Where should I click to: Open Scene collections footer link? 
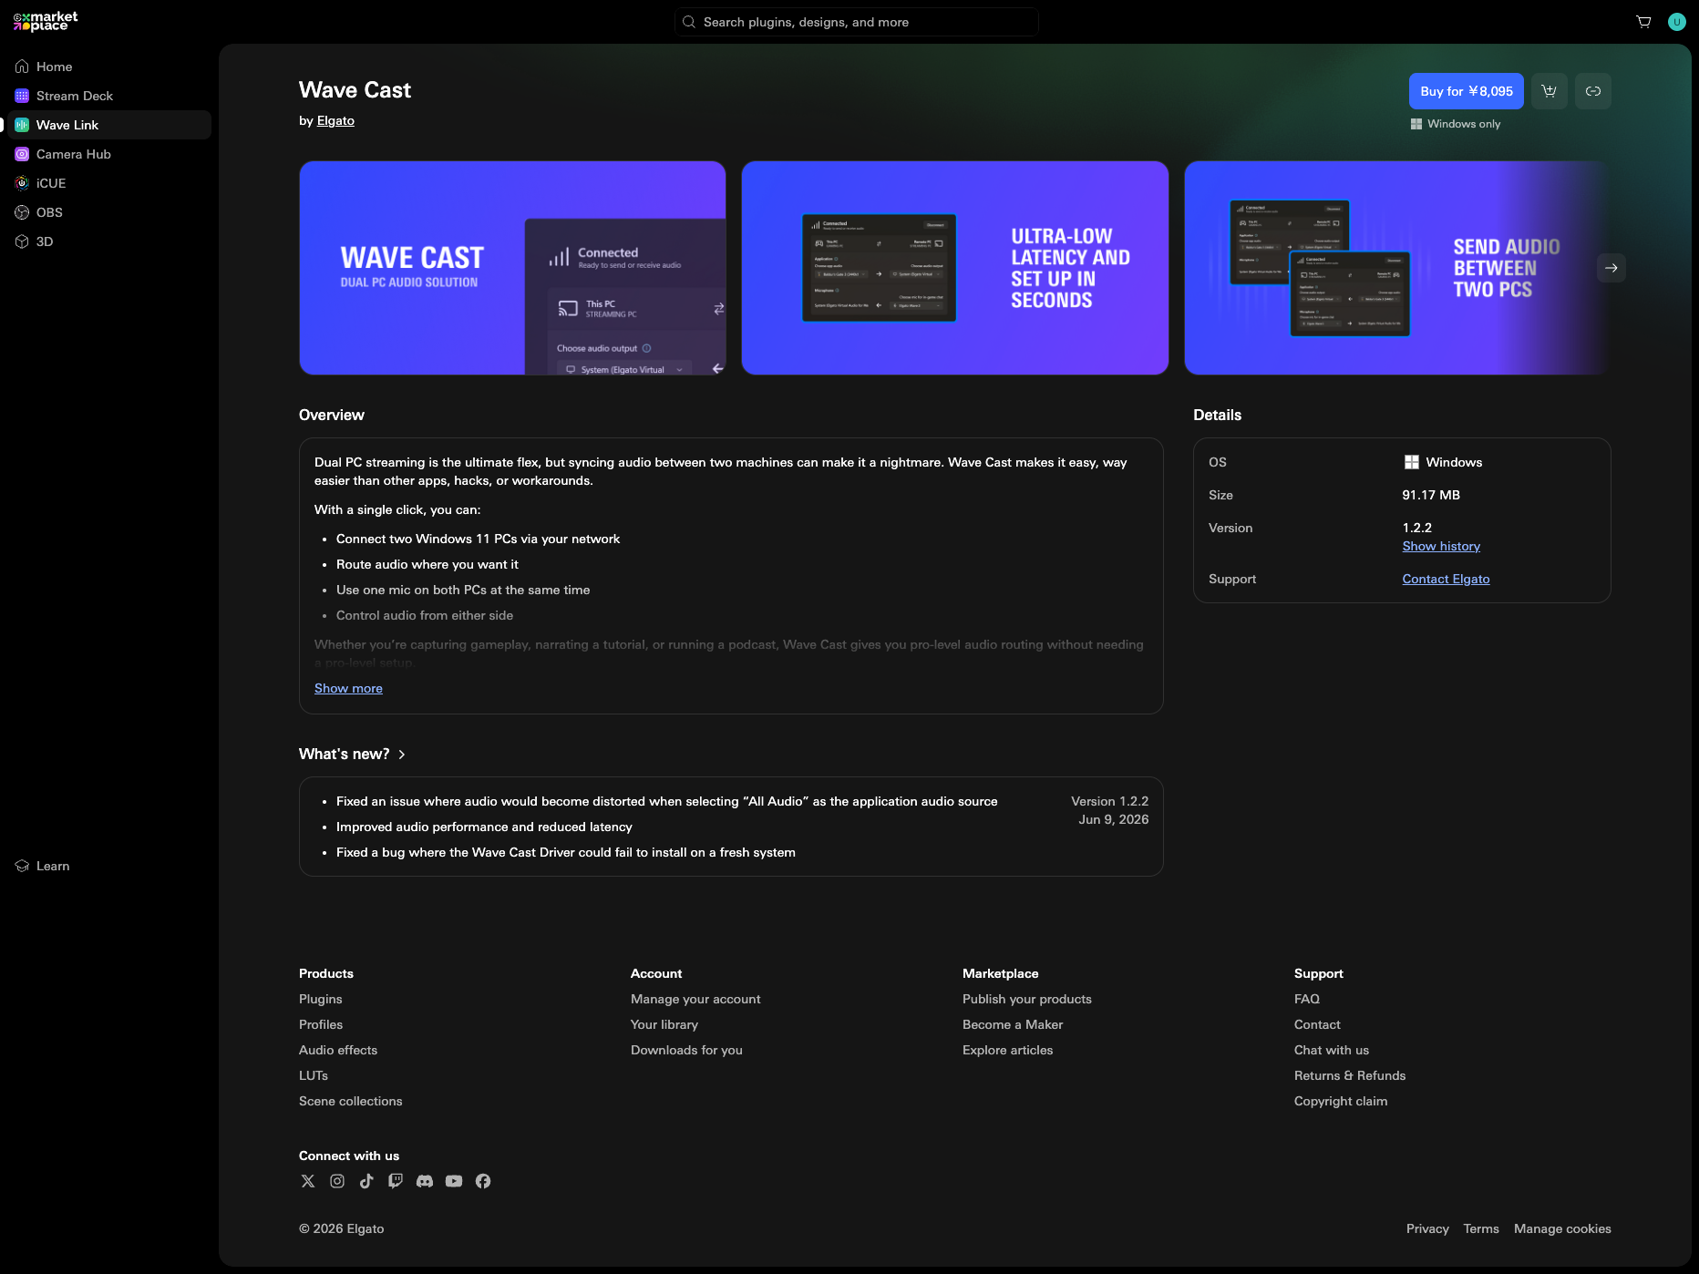click(x=351, y=1101)
